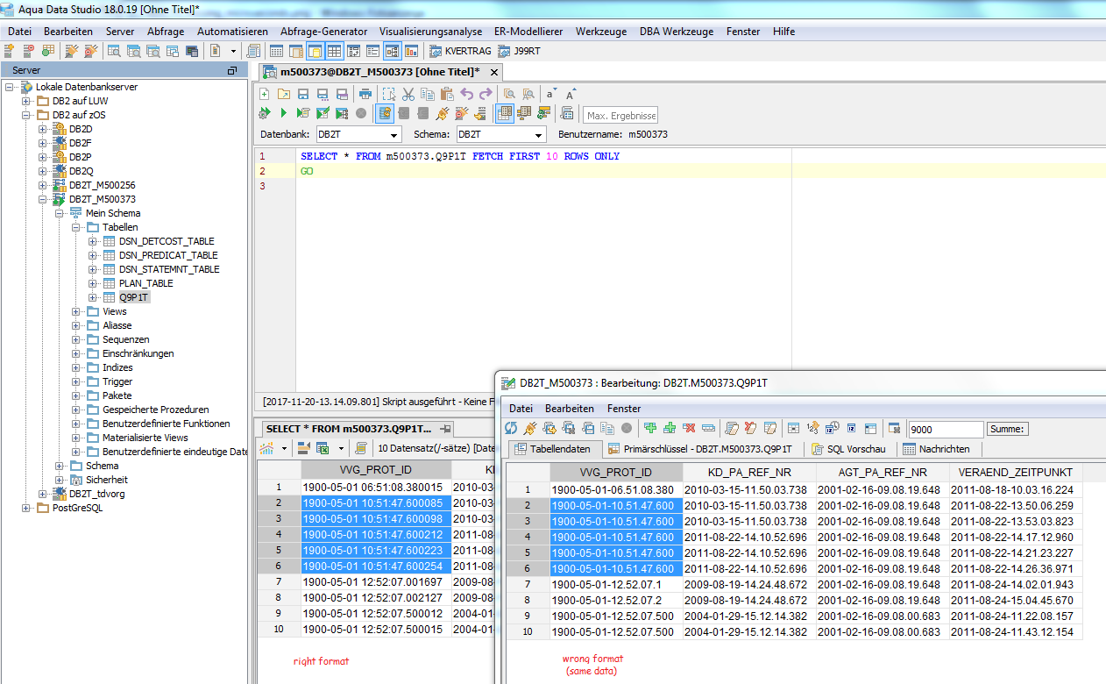1106x684 pixels.
Task: Click the AGT_PA_REF_NR column header
Action: (x=882, y=472)
